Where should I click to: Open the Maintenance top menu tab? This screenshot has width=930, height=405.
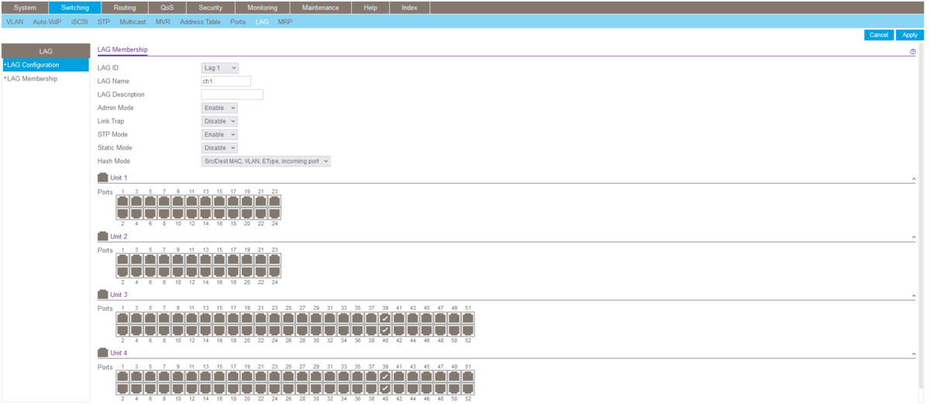click(x=320, y=8)
